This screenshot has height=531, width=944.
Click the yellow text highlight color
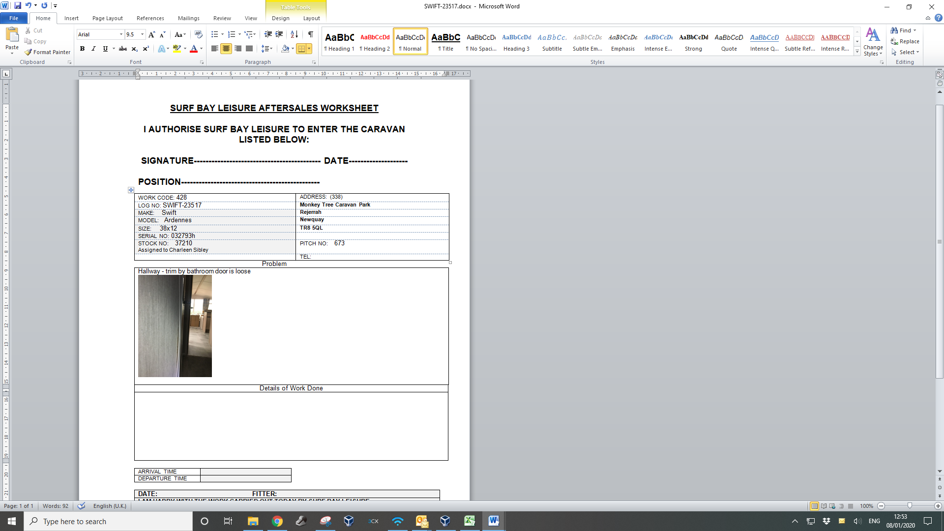(x=177, y=49)
